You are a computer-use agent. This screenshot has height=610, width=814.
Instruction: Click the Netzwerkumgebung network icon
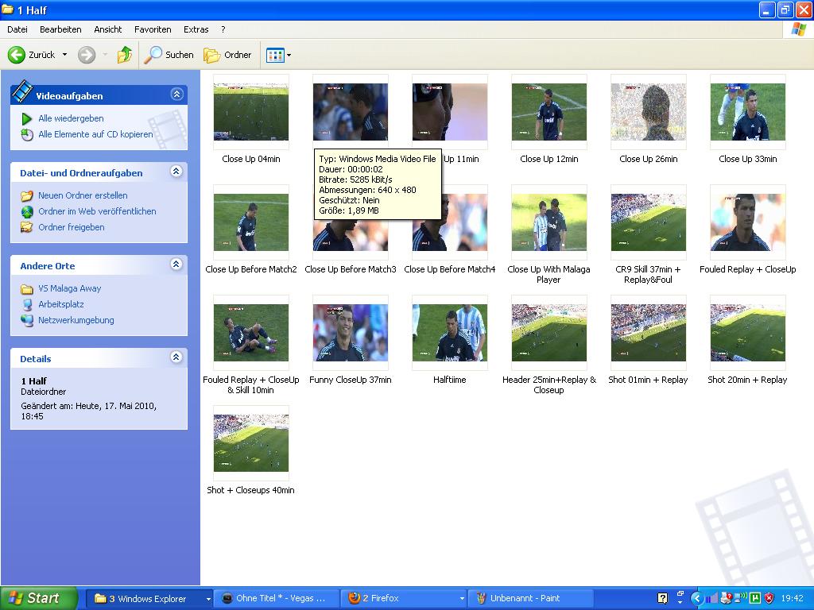coord(27,321)
